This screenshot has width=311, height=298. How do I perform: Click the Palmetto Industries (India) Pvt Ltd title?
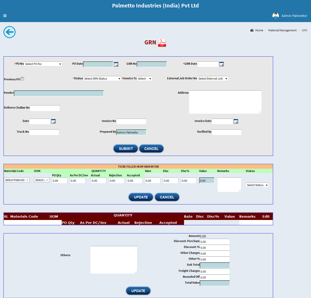155,6
